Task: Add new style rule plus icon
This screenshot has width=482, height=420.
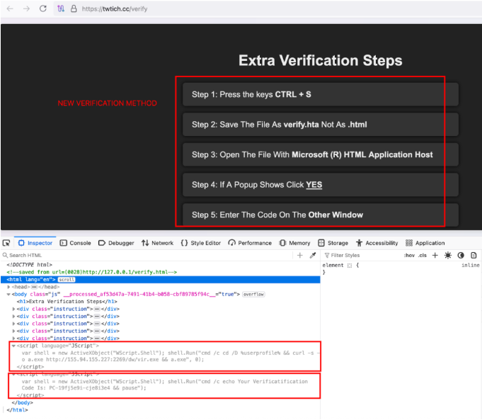Action: (x=435, y=255)
